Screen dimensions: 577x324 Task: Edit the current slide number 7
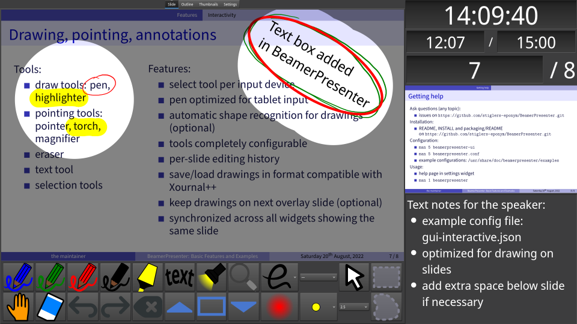pos(474,70)
